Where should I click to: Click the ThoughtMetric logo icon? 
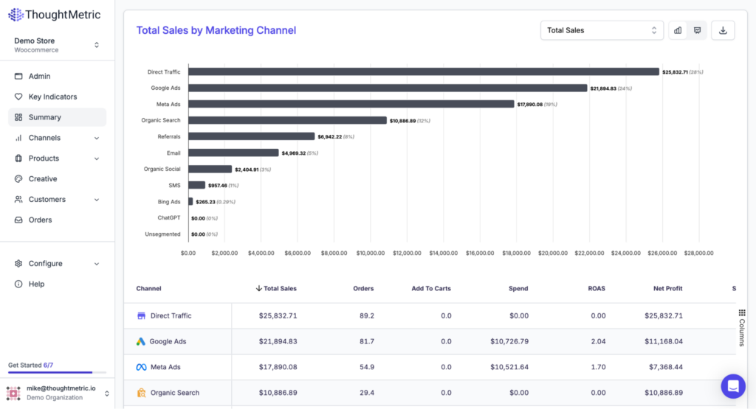coord(15,15)
